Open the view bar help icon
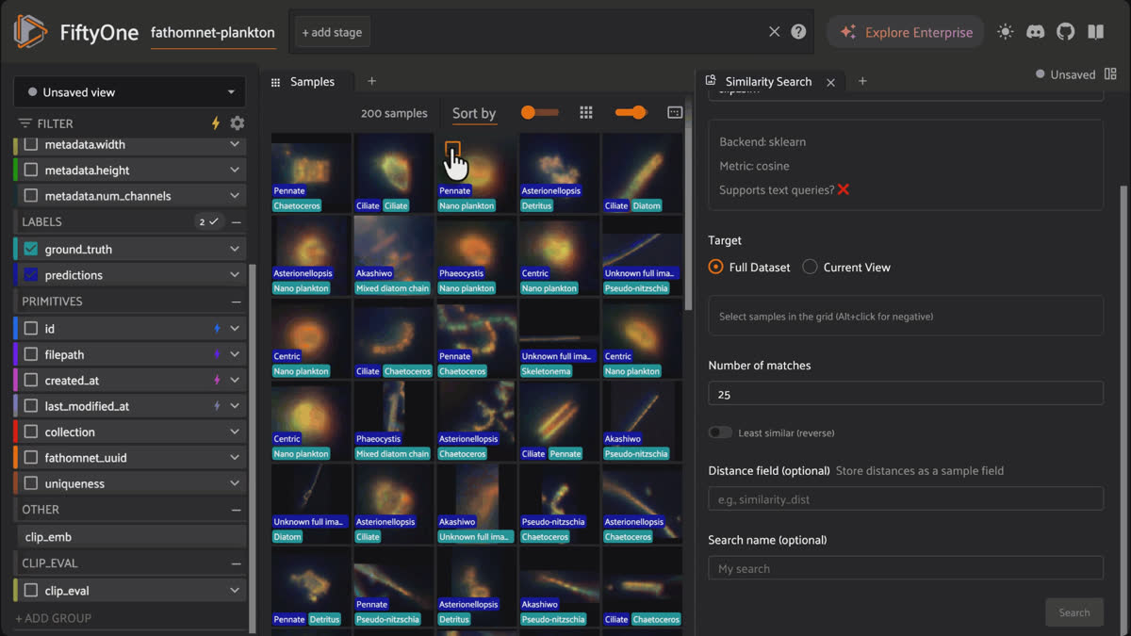 click(x=798, y=32)
